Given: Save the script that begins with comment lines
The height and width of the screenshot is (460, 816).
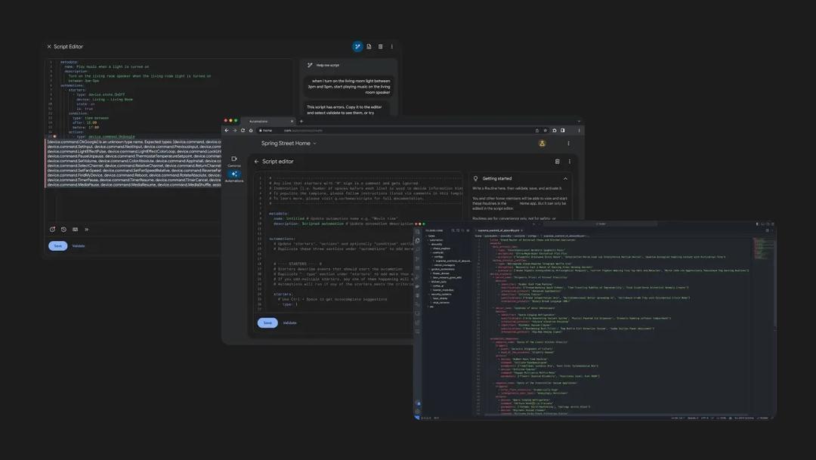Looking at the screenshot, I should (x=267, y=323).
